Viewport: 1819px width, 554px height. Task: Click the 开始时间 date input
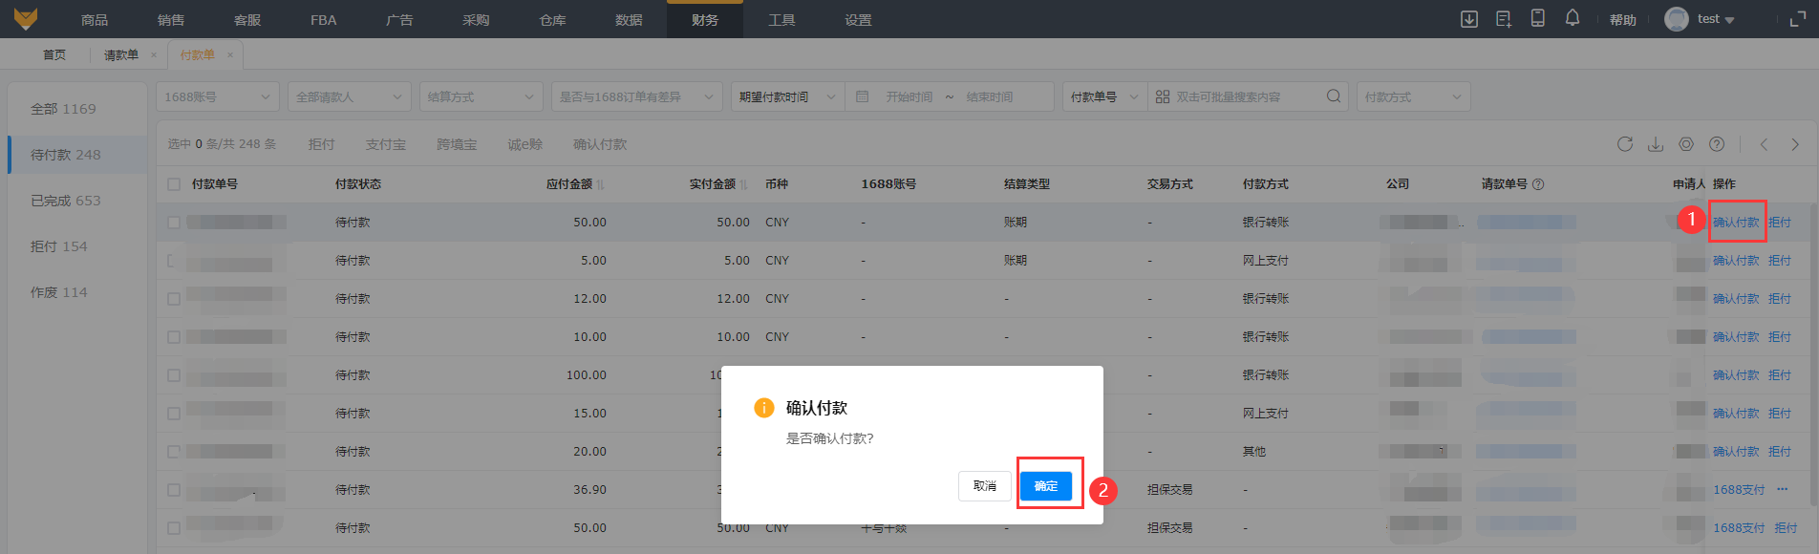click(x=909, y=96)
